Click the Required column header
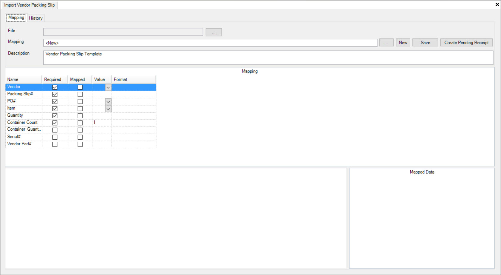 coord(55,79)
